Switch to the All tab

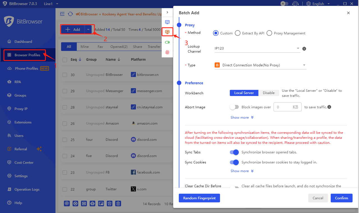[x=69, y=47]
